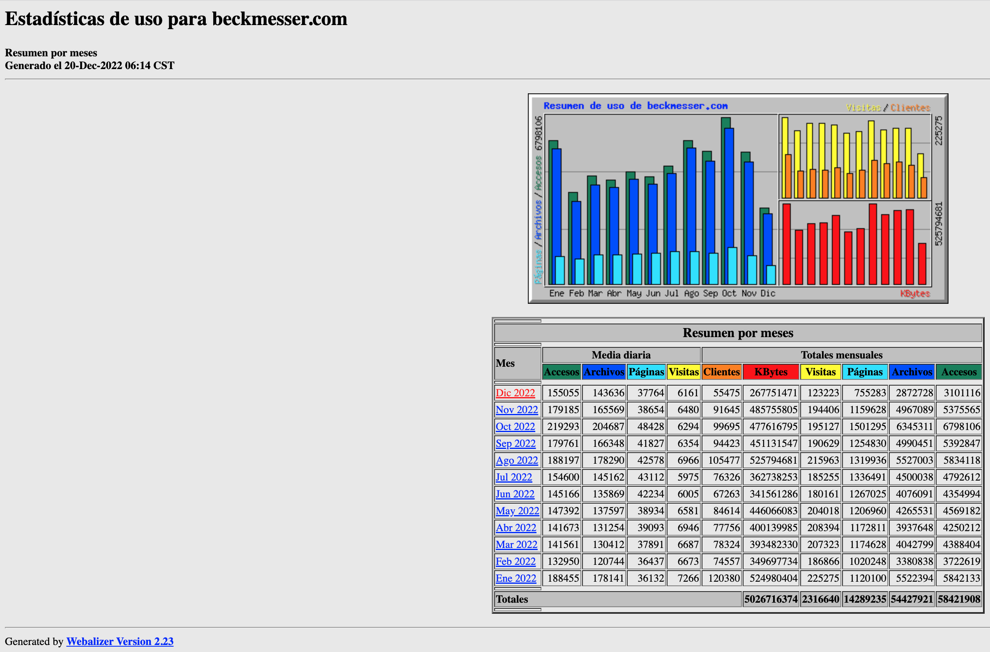The width and height of the screenshot is (990, 652).
Task: Click the Visitas header under Totales mensuales
Action: [821, 372]
